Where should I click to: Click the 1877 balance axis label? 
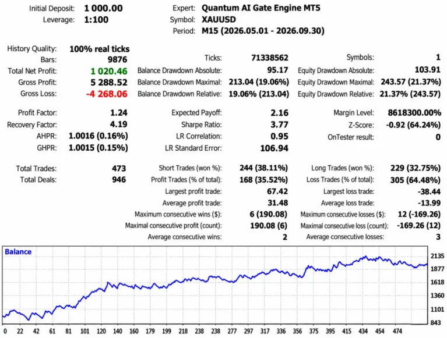point(437,269)
